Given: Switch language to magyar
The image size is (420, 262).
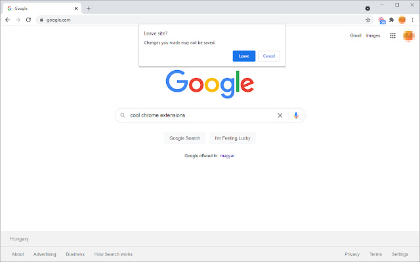Looking at the screenshot, I should point(228,156).
